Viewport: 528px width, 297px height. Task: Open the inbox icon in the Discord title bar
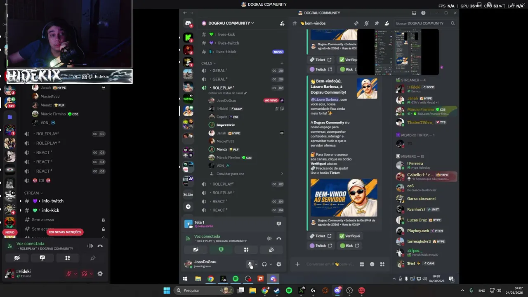point(414,13)
